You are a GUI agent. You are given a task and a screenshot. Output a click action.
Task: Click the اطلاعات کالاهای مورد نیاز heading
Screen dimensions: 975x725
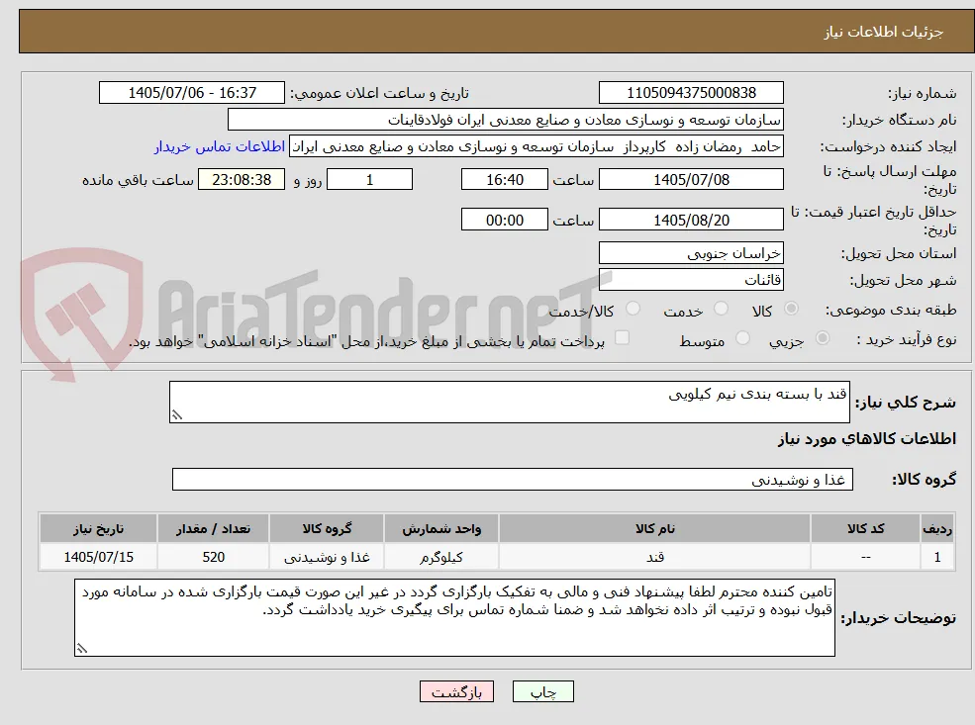867,439
